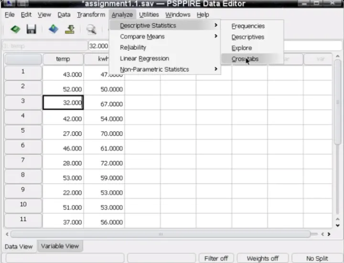Pick Explore in Descriptive Statistics submenu

[x=241, y=48]
